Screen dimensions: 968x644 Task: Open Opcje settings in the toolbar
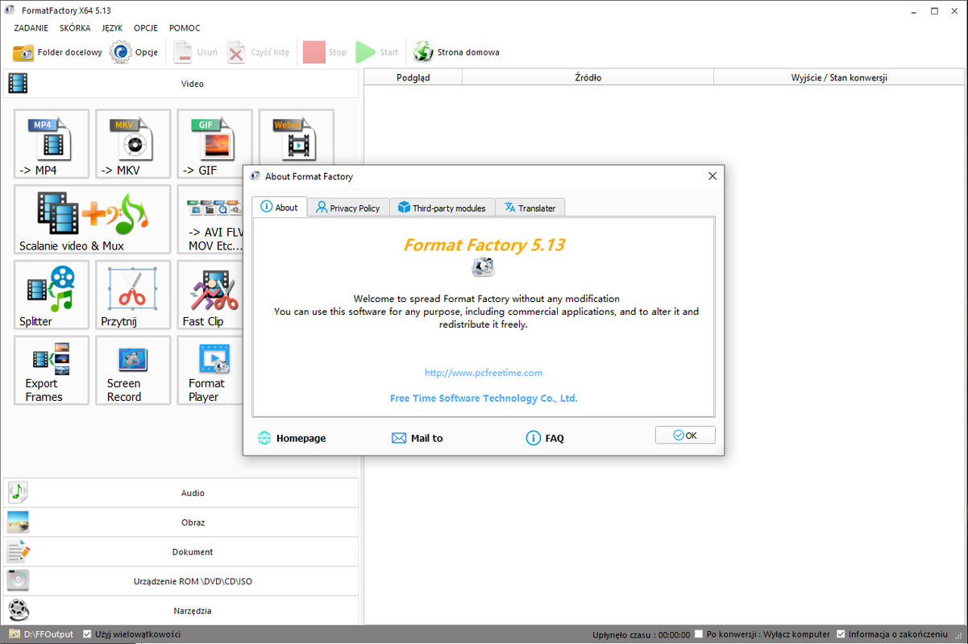point(134,52)
